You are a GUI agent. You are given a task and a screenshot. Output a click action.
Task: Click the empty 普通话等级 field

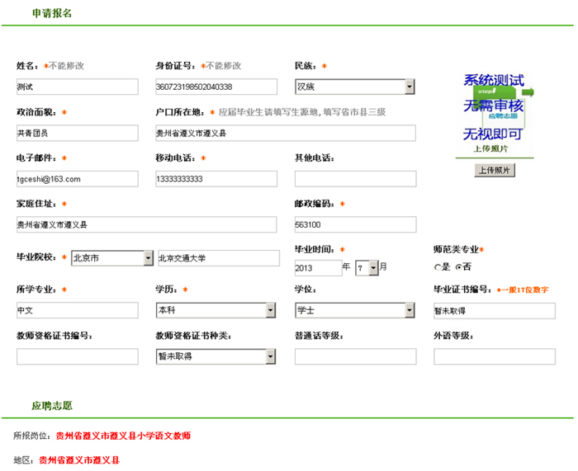tap(355, 356)
